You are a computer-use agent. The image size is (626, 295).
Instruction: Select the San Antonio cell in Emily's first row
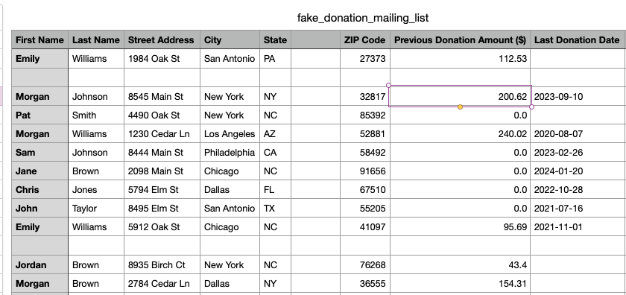pyautogui.click(x=230, y=59)
